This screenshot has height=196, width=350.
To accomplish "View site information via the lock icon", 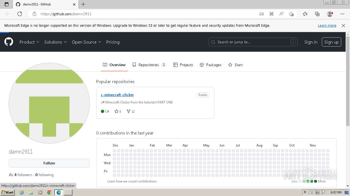I will pos(34,14).
